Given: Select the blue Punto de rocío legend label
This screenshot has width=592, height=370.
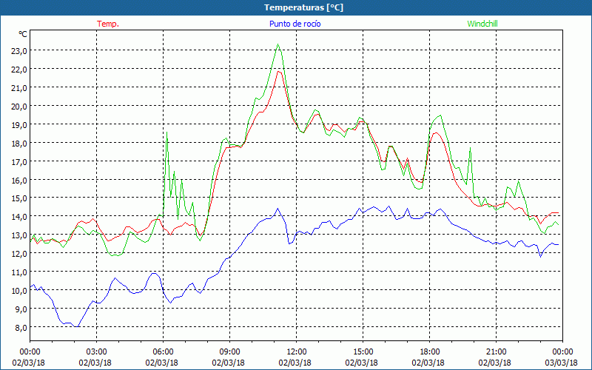Looking at the screenshot, I should (295, 24).
